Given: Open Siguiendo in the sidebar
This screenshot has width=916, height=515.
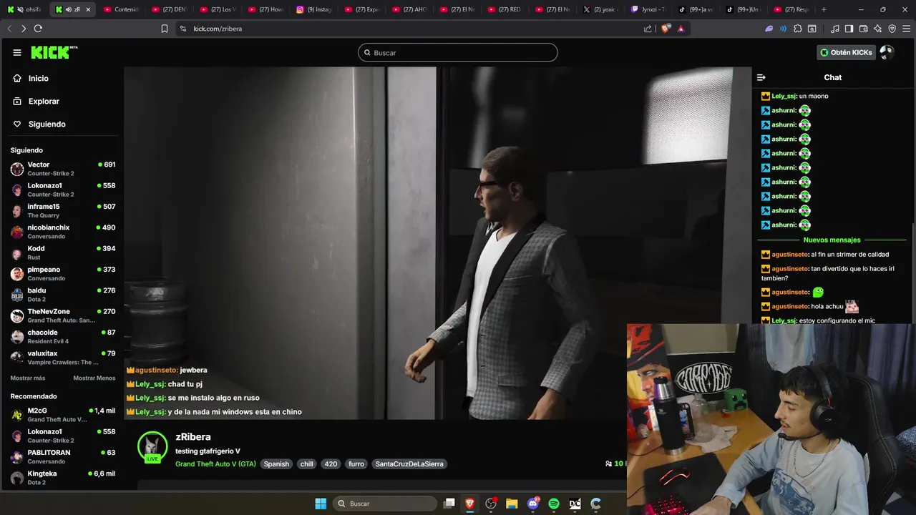Looking at the screenshot, I should tap(47, 124).
